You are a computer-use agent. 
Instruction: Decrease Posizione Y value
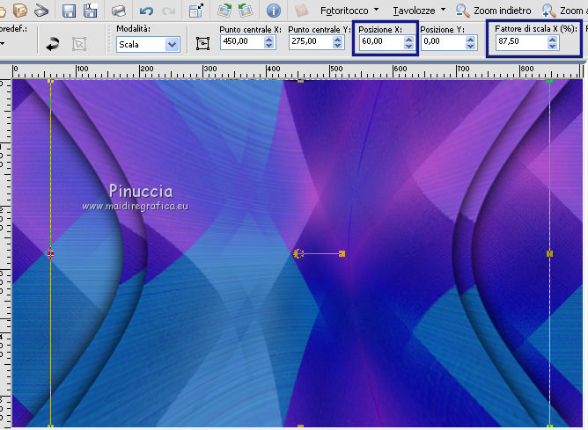(x=470, y=46)
